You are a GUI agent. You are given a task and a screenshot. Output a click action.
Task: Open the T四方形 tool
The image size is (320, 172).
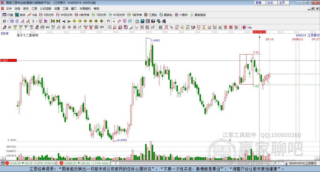point(99,15)
